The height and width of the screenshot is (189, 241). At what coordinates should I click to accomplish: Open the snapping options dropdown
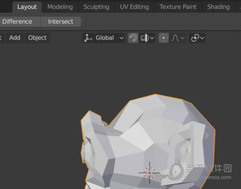coord(147,38)
